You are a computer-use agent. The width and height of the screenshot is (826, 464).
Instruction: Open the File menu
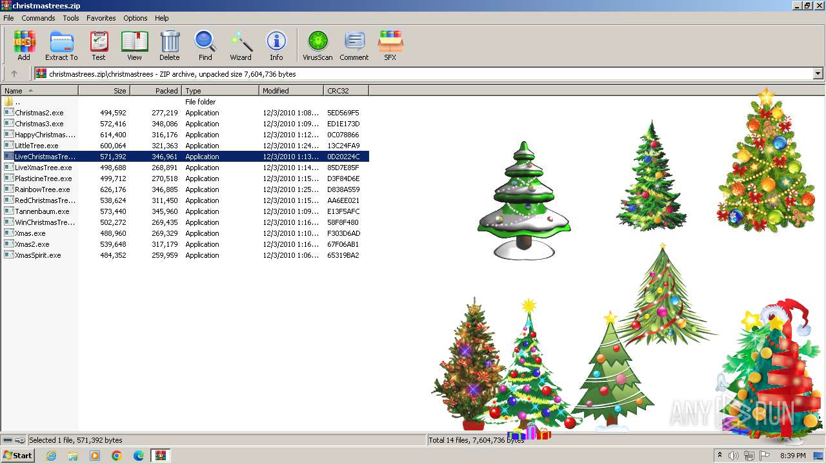[8, 18]
